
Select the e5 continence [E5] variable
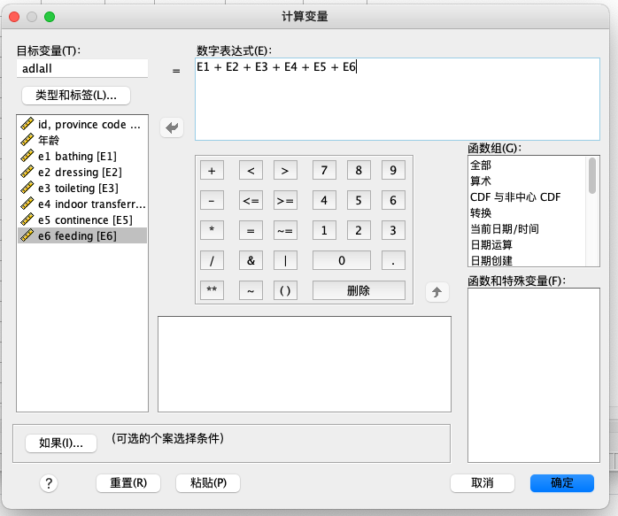click(82, 219)
